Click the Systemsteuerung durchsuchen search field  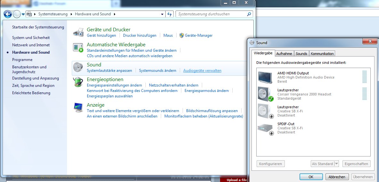pyautogui.click(x=211, y=14)
